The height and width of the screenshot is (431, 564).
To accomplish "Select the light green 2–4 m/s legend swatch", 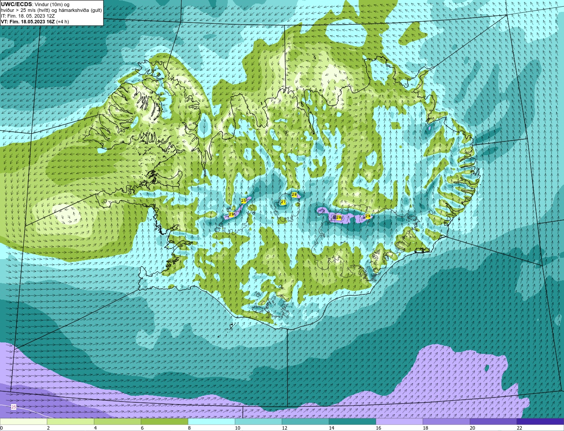I will point(70,422).
